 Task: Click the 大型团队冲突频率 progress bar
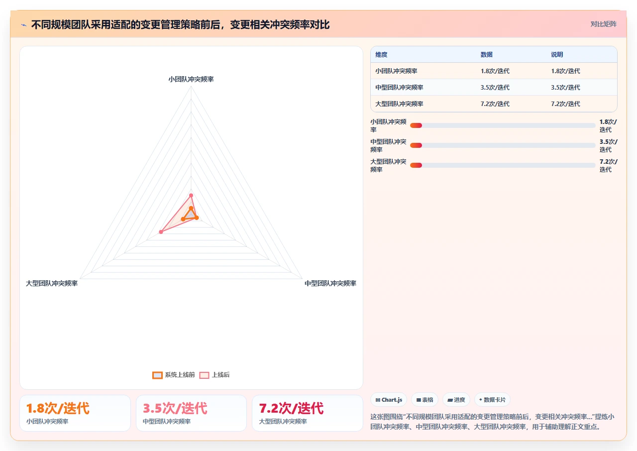(x=503, y=165)
